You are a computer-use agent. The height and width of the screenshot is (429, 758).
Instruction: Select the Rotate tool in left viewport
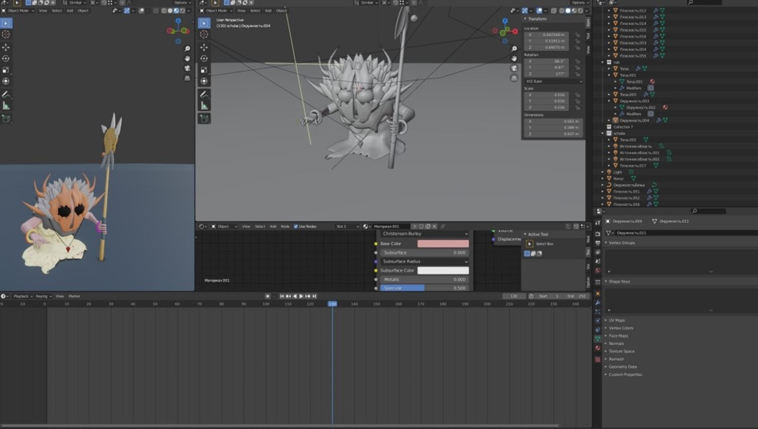pos(6,59)
